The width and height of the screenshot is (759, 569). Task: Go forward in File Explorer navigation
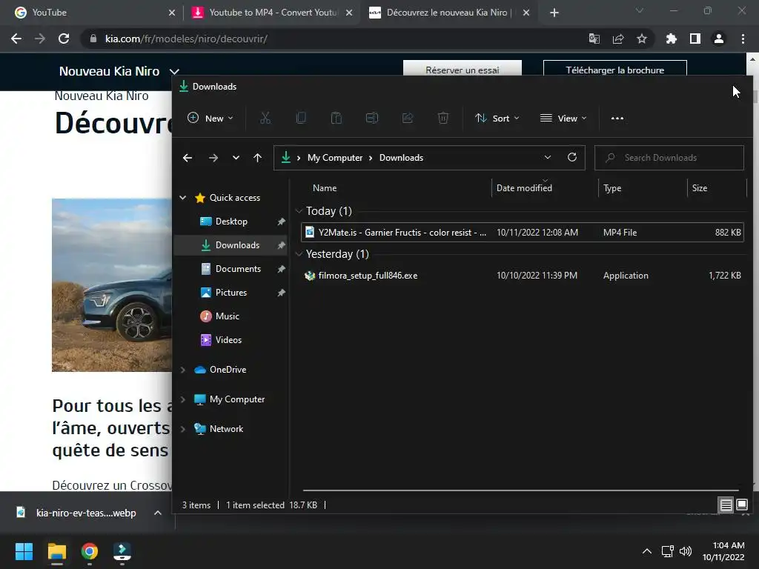pos(213,158)
